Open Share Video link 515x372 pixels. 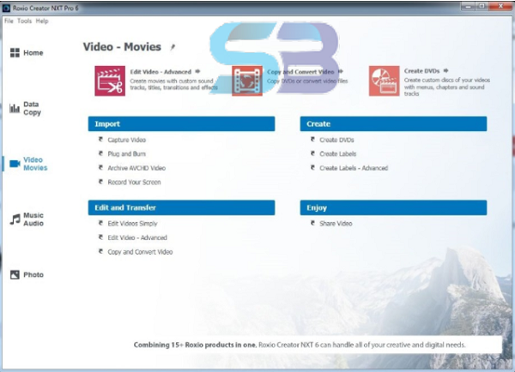point(336,224)
